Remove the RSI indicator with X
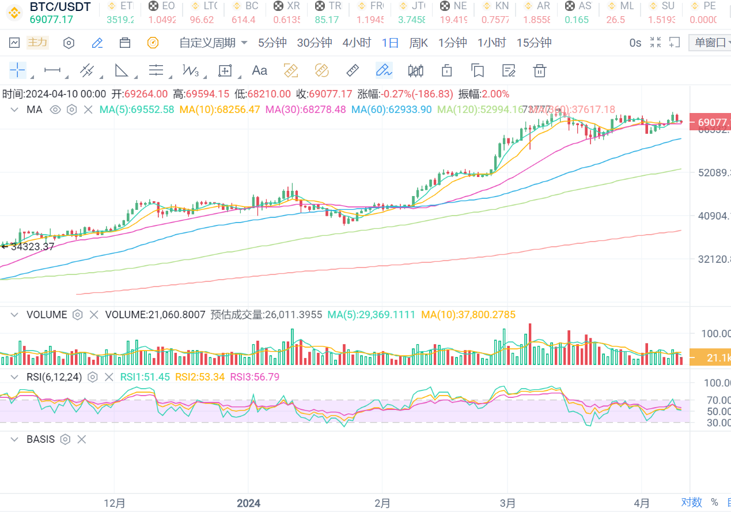 click(x=108, y=377)
